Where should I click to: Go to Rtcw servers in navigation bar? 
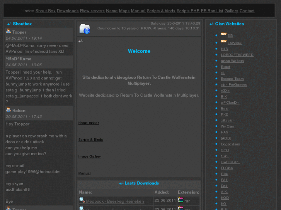[92, 11]
